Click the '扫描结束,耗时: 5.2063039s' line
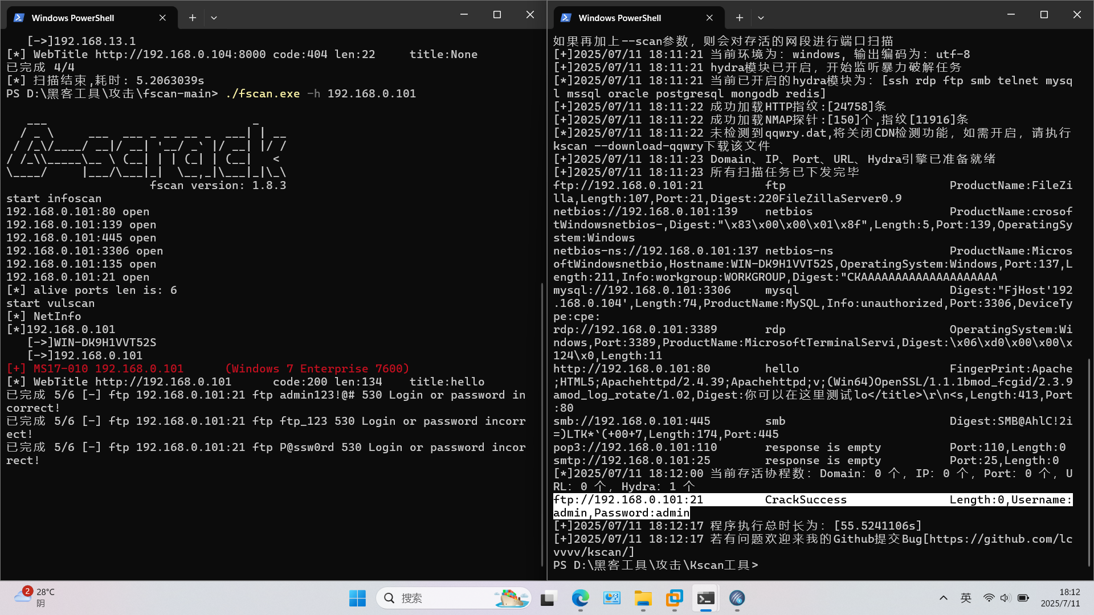The height and width of the screenshot is (615, 1094). click(x=105, y=80)
